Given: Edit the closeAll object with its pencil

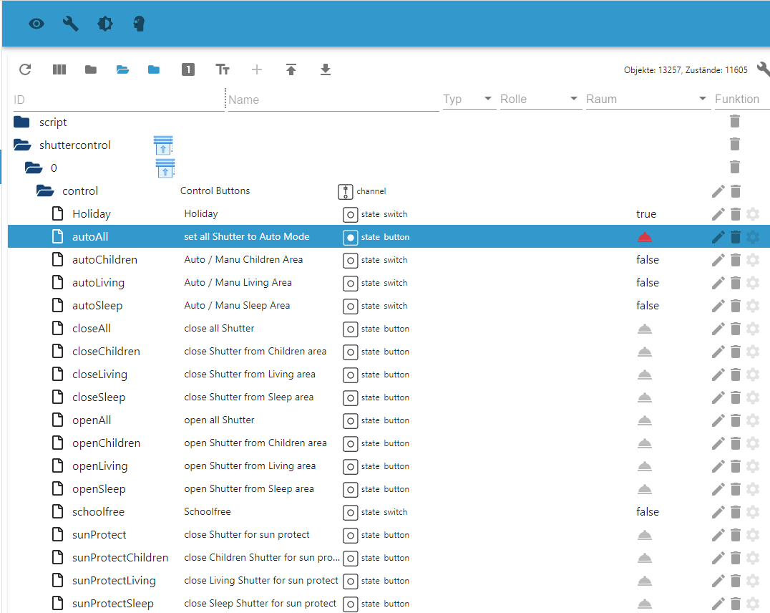Looking at the screenshot, I should pos(718,329).
